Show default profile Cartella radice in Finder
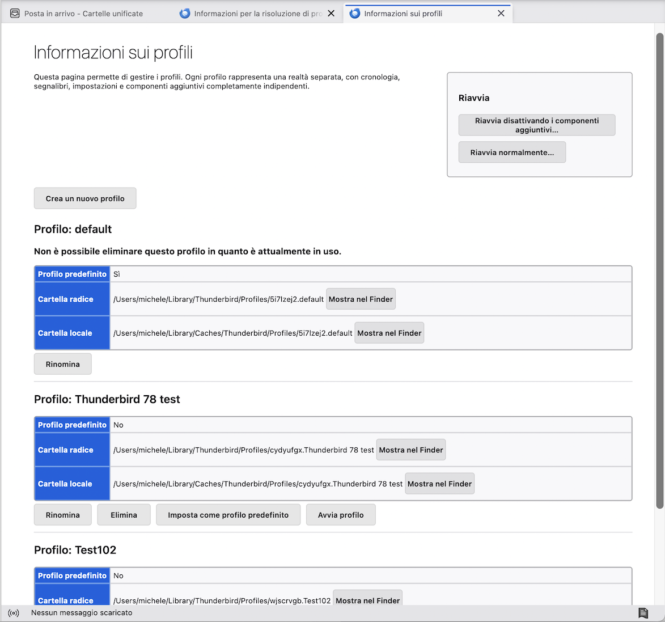This screenshot has height=622, width=665. (361, 299)
